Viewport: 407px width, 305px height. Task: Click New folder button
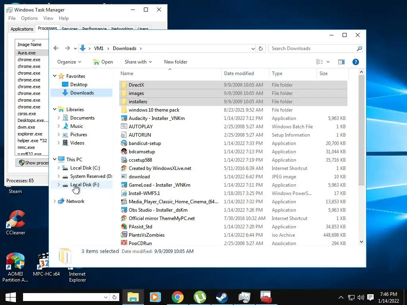point(175,62)
